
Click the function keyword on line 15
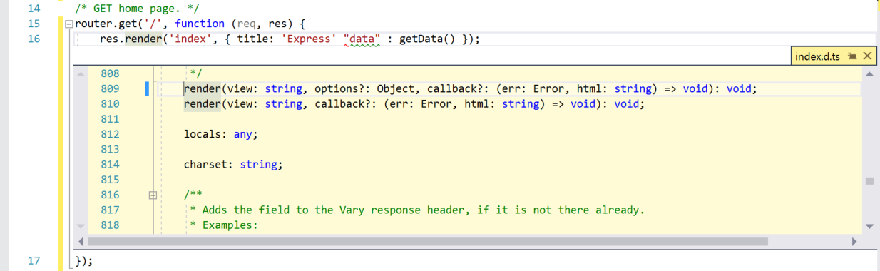pyautogui.click(x=200, y=24)
